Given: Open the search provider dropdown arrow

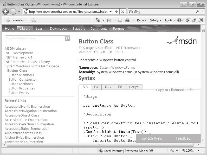Looking at the screenshot, I should click(x=203, y=11).
